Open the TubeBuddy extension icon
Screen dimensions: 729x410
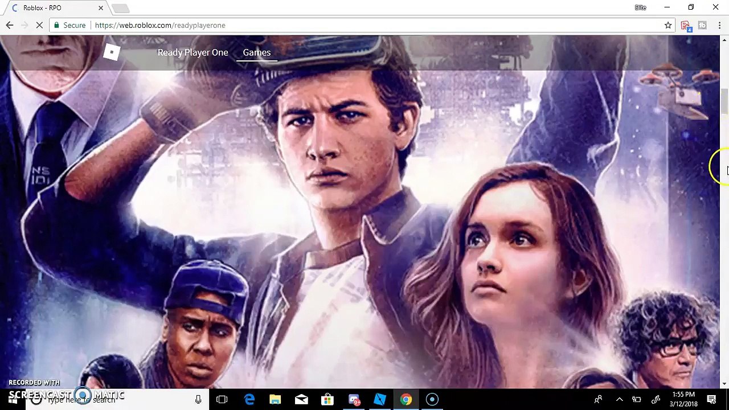click(702, 25)
